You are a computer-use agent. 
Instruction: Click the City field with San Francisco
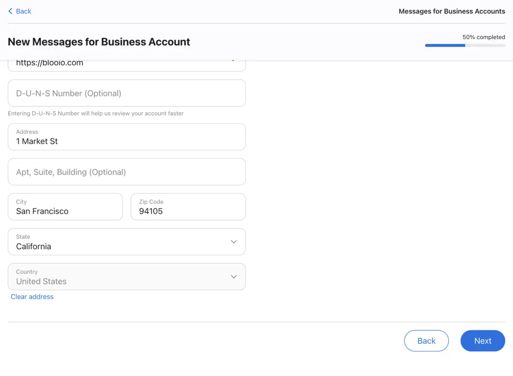pyautogui.click(x=65, y=207)
